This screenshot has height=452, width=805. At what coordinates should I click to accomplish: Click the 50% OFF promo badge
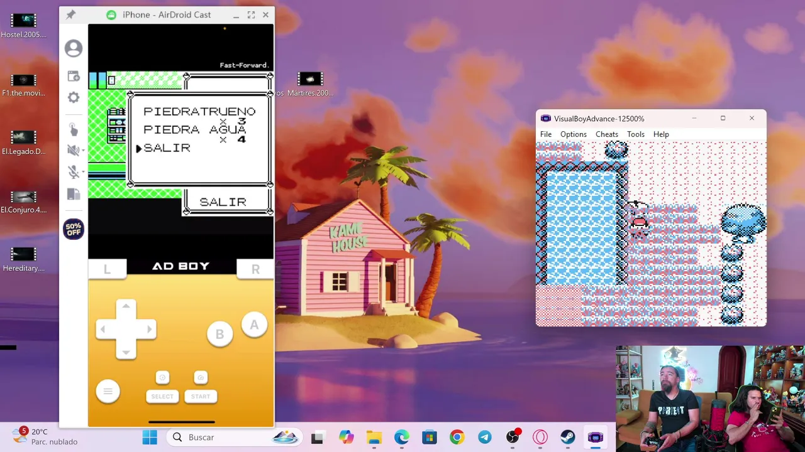(74, 229)
